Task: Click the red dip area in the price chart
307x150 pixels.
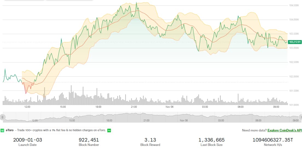Action: pos(27,87)
